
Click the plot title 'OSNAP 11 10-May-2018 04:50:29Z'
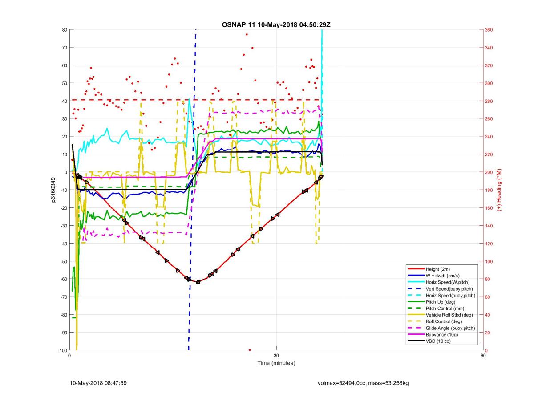[x=276, y=24]
